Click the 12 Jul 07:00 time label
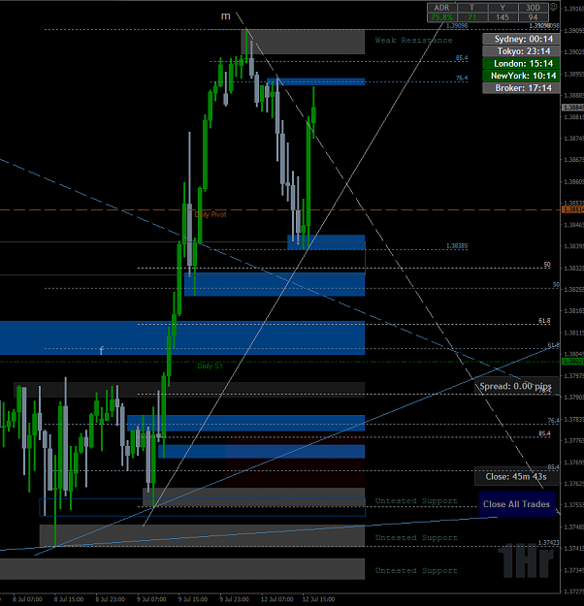 [x=276, y=599]
